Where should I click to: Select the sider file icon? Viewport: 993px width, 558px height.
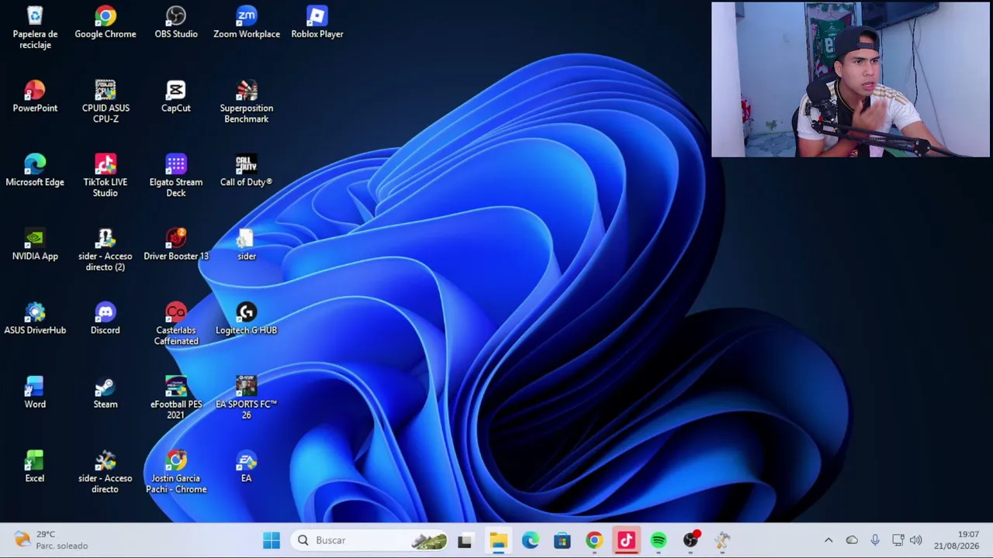coord(247,244)
